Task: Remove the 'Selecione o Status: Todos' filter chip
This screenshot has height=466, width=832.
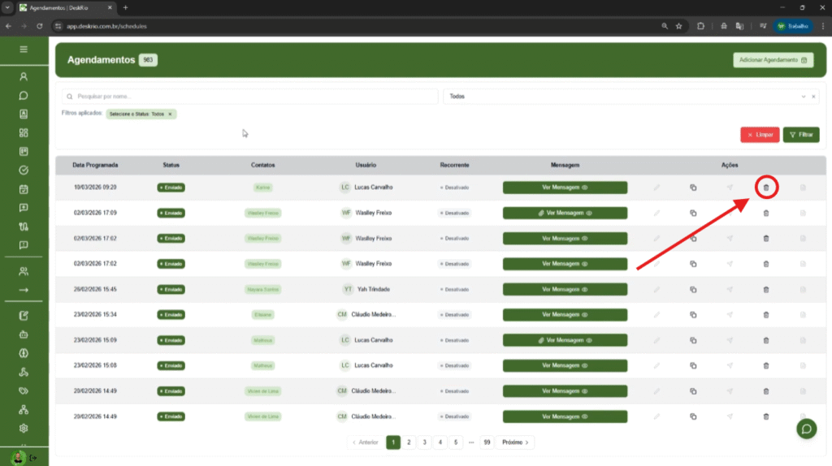Action: pyautogui.click(x=170, y=114)
